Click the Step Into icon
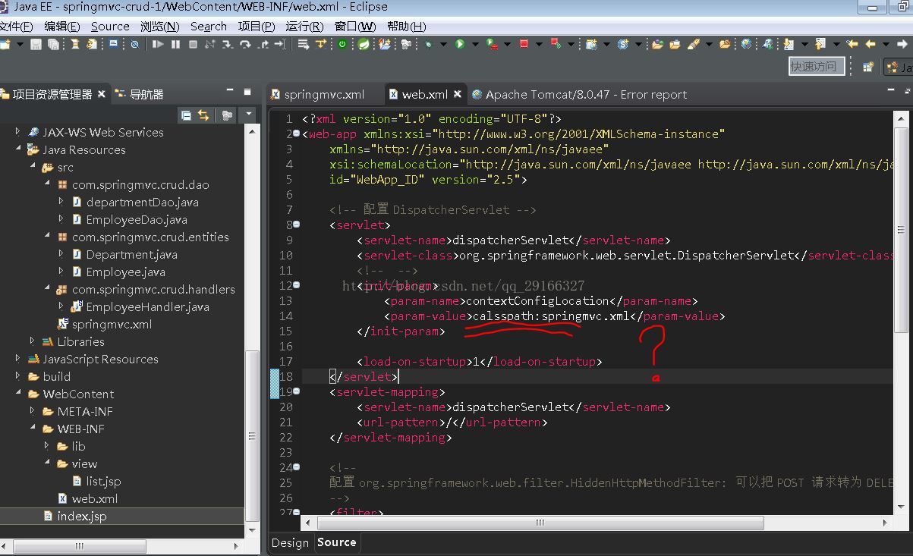Screen dimensions: 913x556 [x=228, y=45]
